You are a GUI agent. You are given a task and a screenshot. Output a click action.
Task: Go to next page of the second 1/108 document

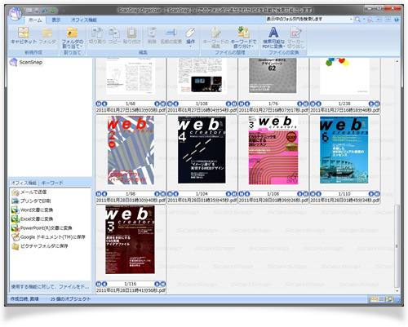click(x=299, y=194)
